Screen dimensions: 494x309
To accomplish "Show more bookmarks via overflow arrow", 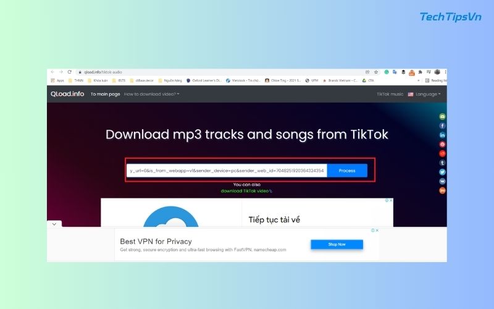I will [x=419, y=80].
